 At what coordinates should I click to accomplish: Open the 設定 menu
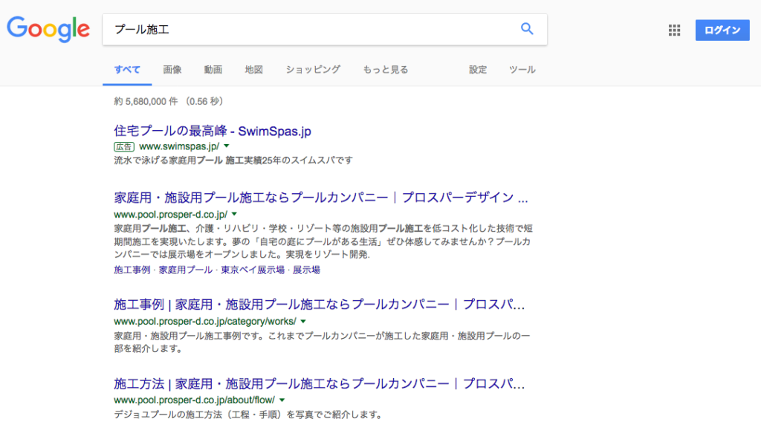pyautogui.click(x=478, y=70)
